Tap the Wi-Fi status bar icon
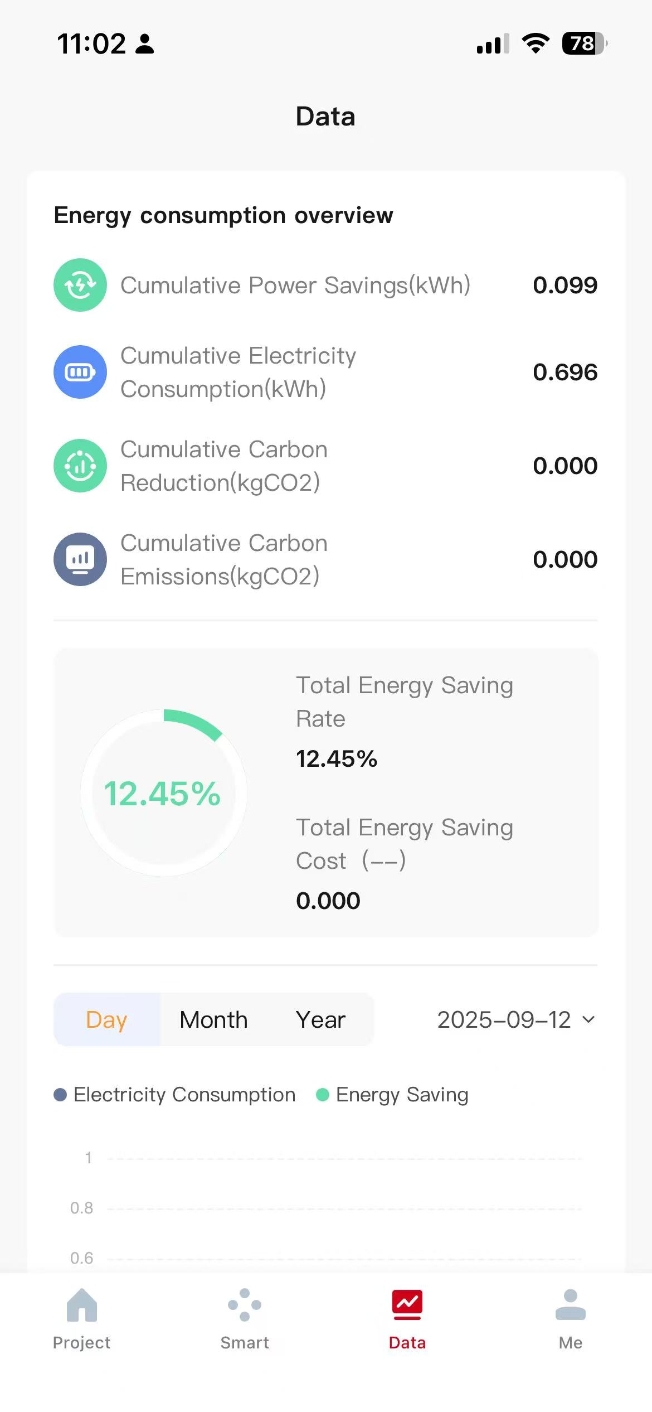 [536, 43]
